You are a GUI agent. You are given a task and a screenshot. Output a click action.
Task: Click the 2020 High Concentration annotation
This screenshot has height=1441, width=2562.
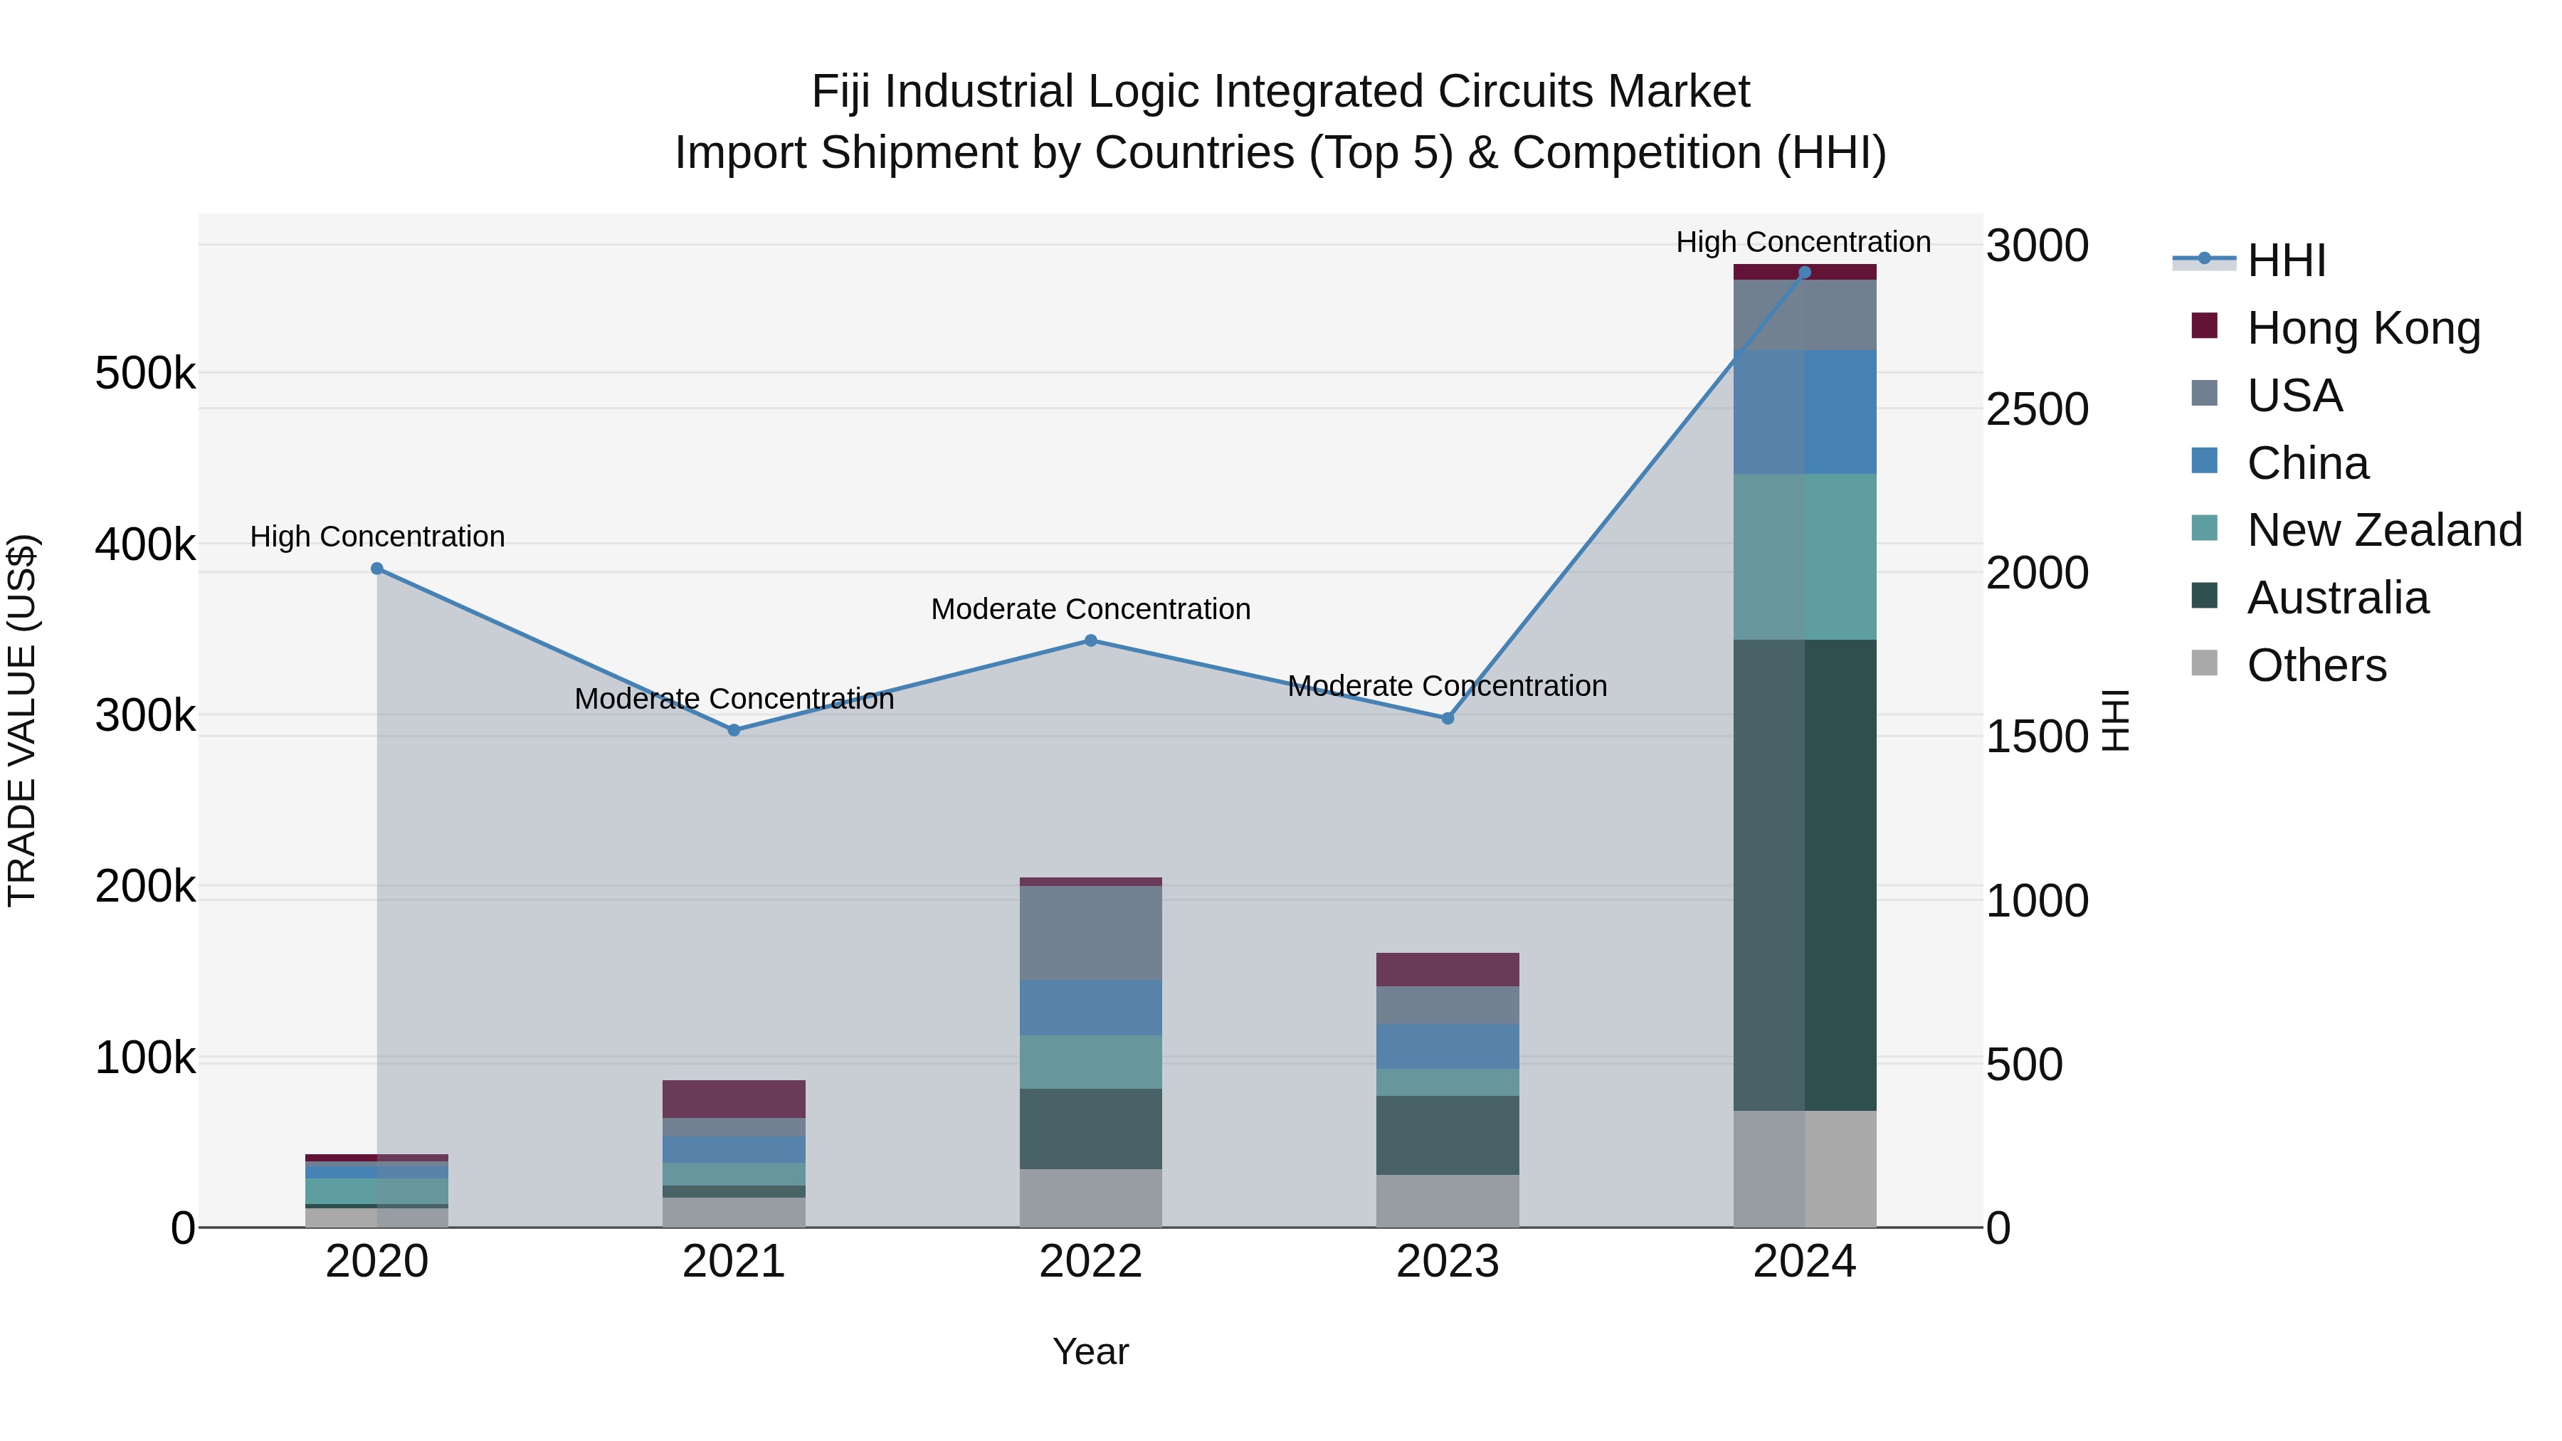pos(377,537)
